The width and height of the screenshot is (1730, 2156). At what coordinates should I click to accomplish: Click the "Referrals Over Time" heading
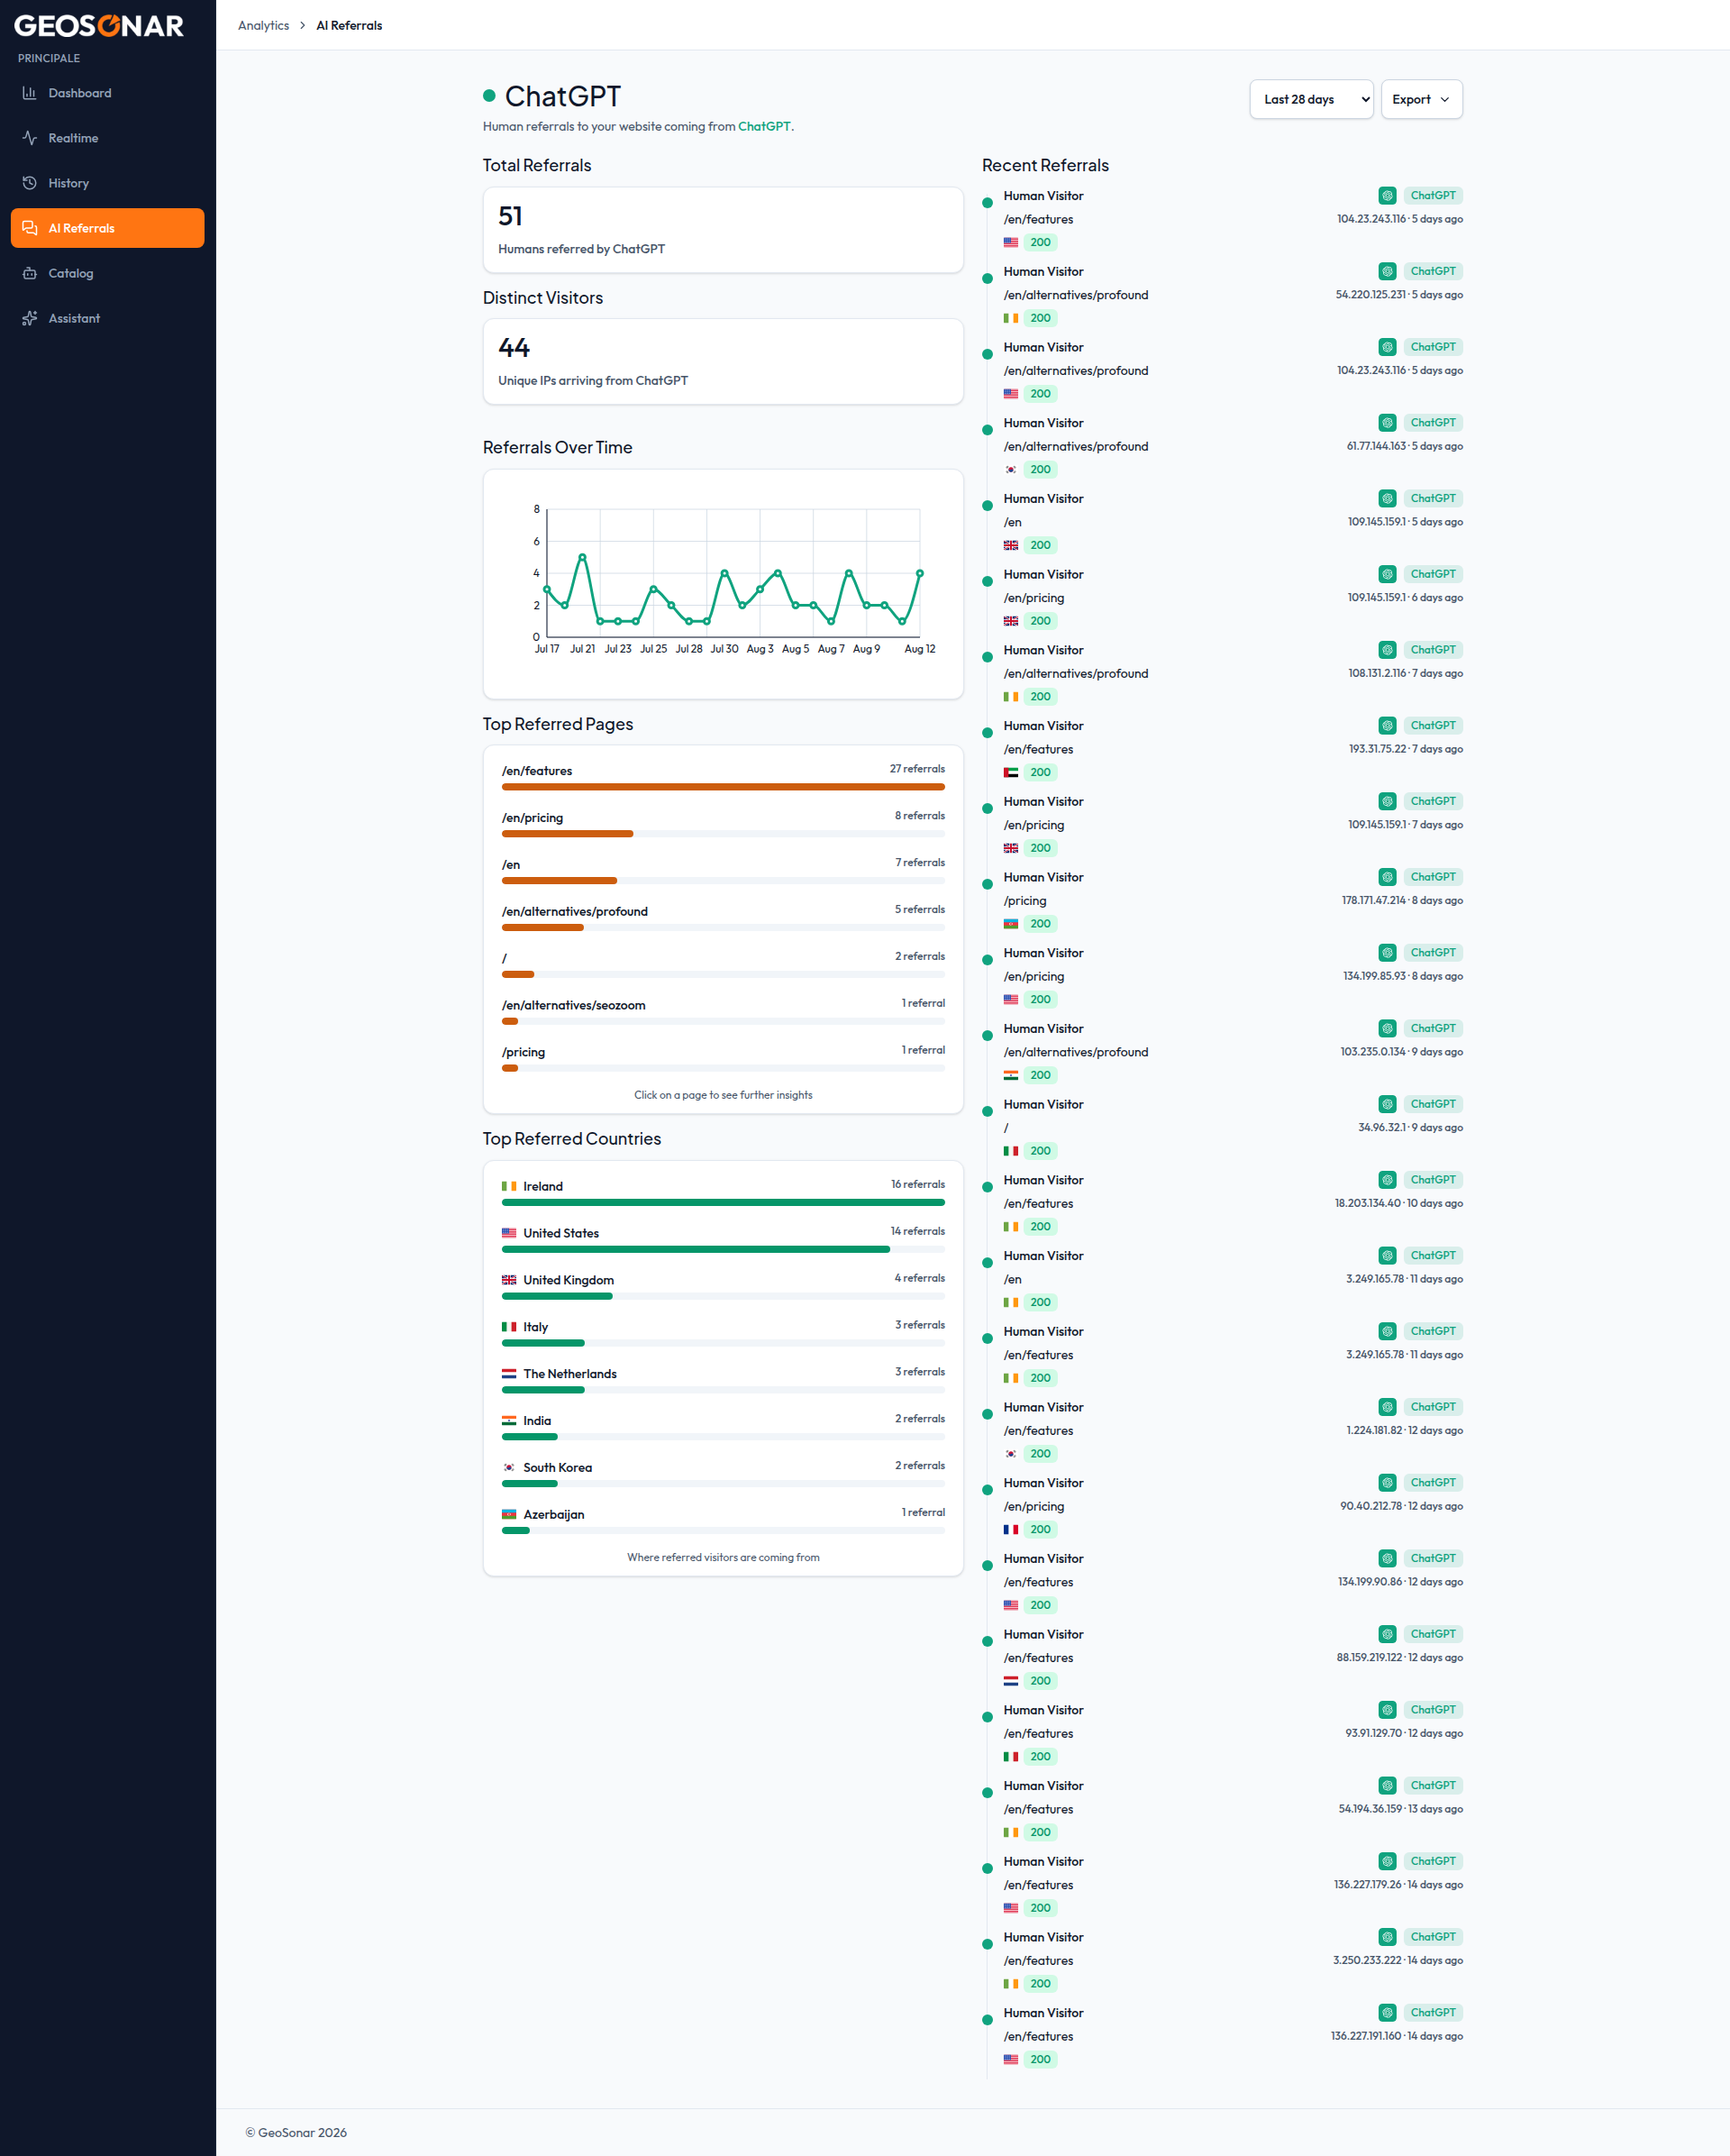(x=558, y=448)
